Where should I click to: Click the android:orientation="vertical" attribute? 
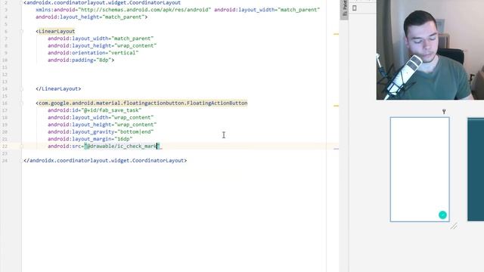[93, 53]
